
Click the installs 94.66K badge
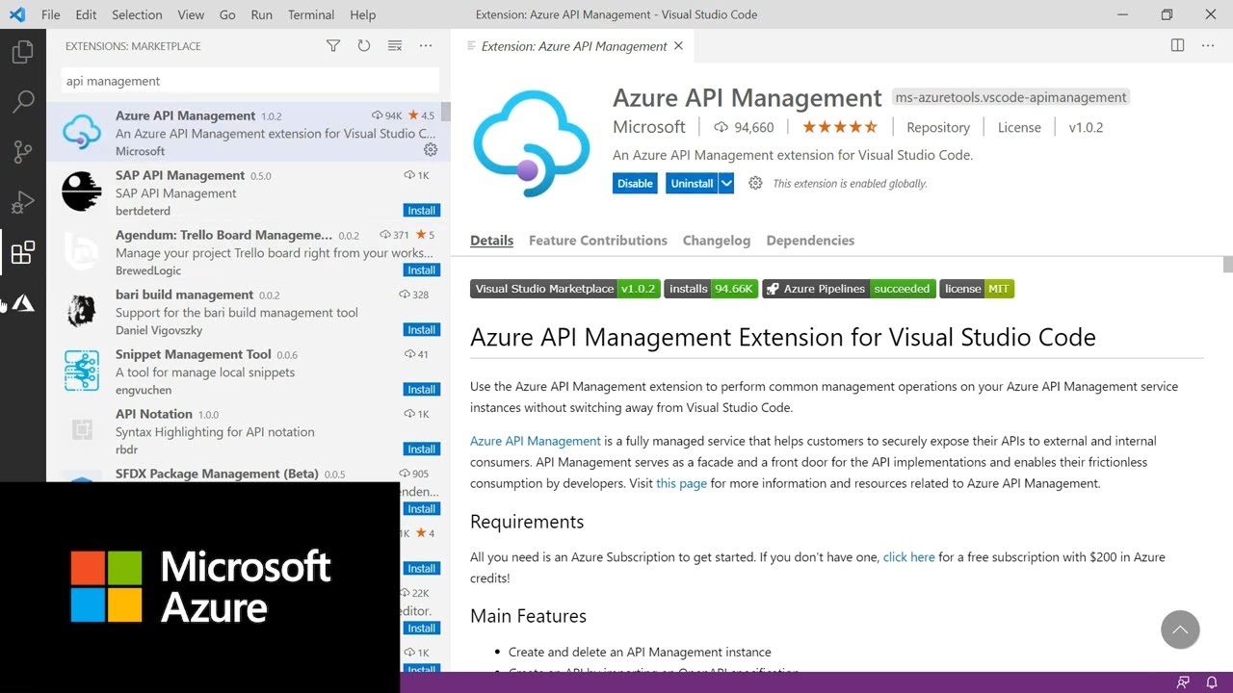tap(711, 289)
